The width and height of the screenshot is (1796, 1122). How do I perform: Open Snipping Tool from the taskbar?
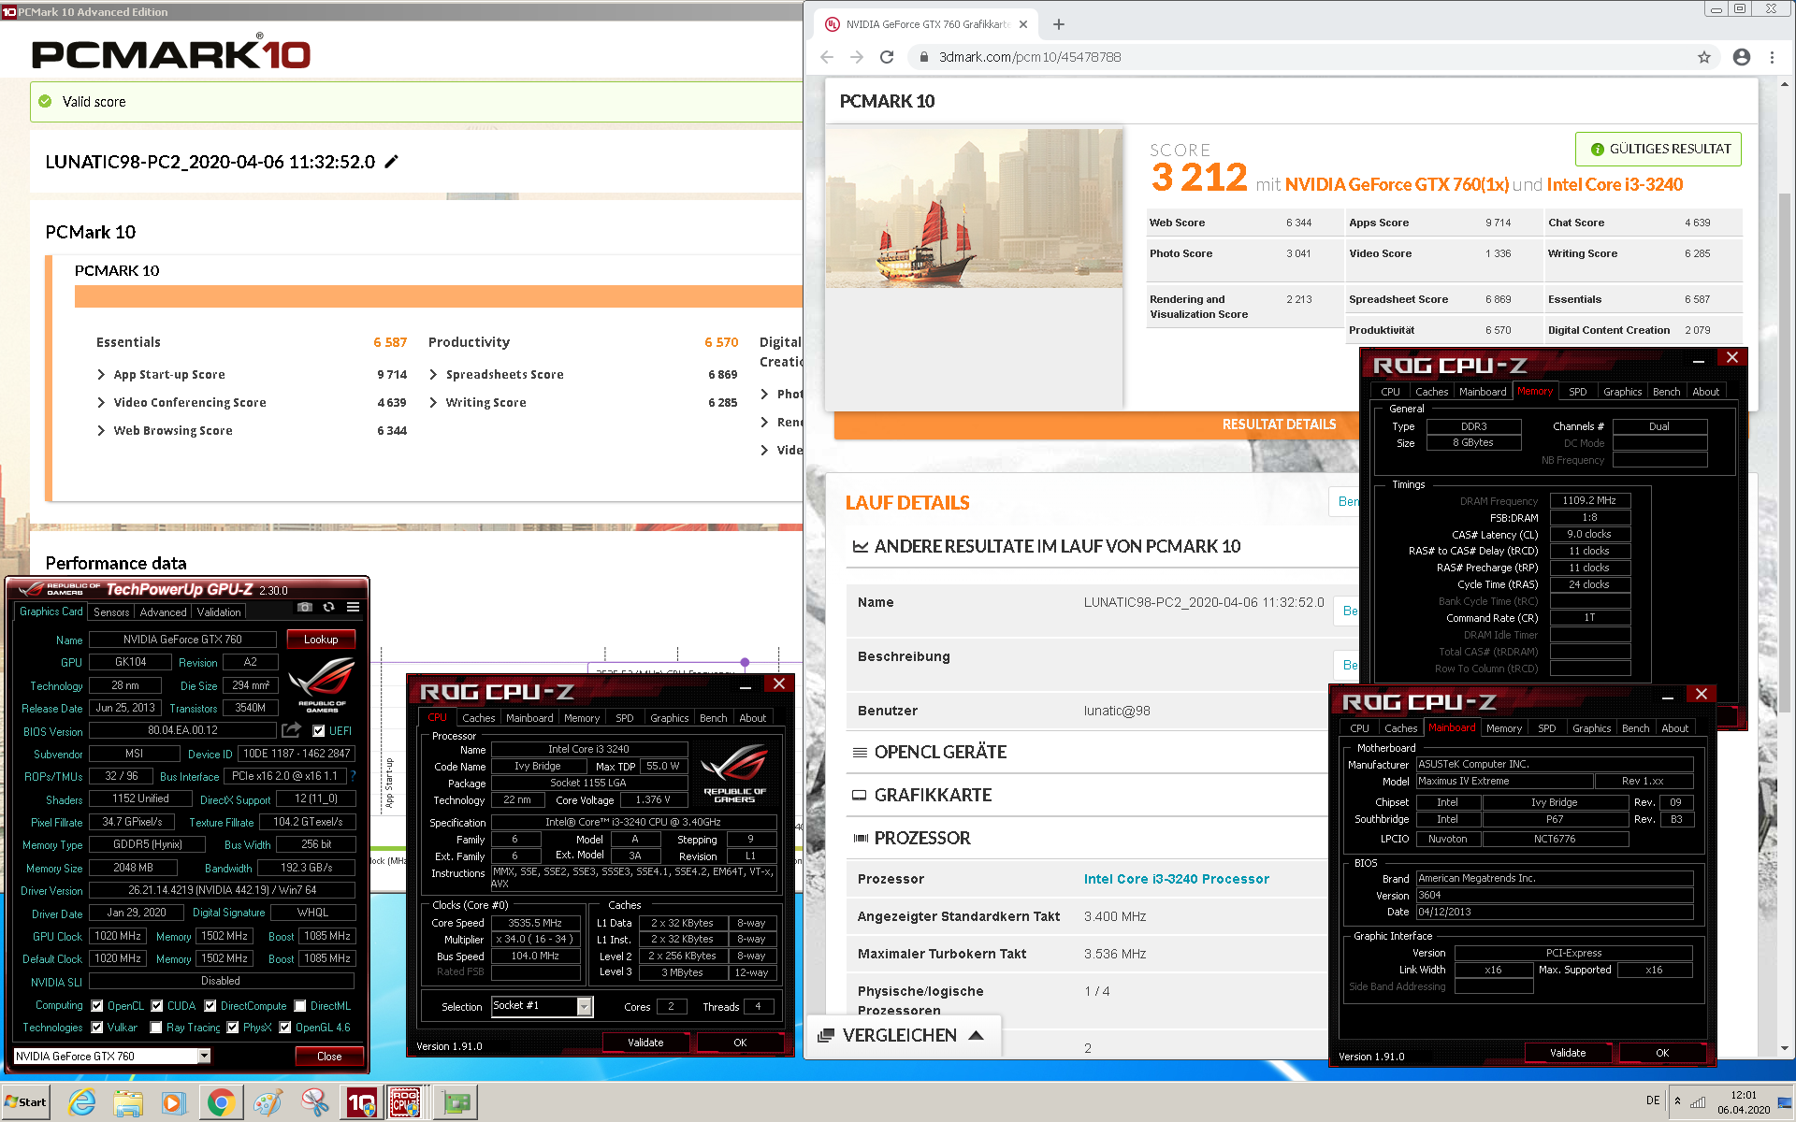click(x=314, y=1102)
